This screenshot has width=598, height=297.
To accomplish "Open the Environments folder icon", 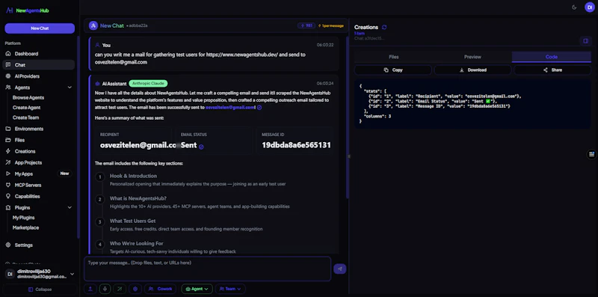I will (8, 129).
